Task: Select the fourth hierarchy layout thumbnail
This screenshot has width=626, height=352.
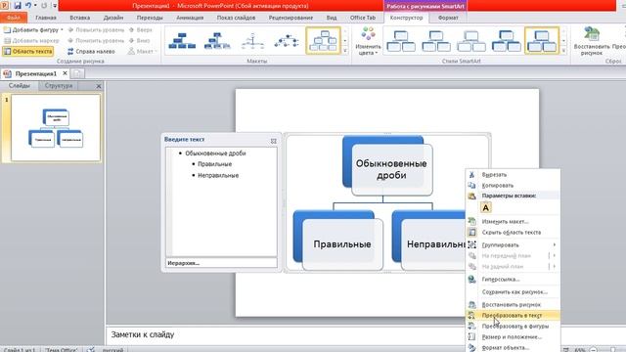Action: pyautogui.click(x=287, y=41)
